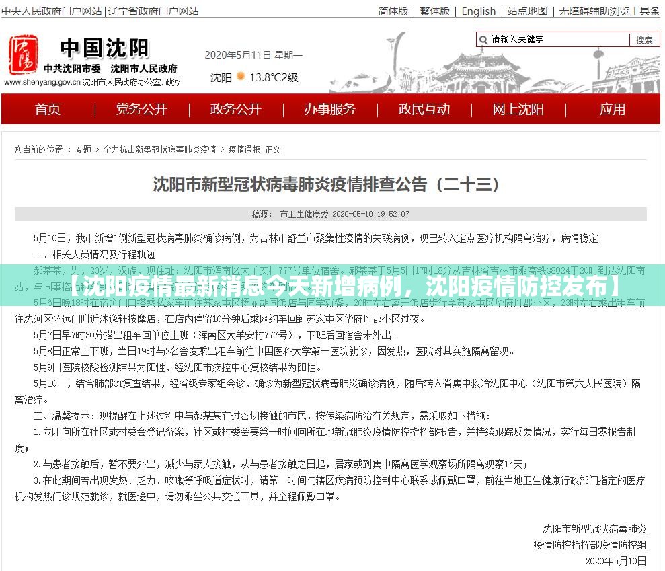Open the 政务公开 navigation tab
Viewport: 665px width, 571px height.
click(236, 110)
